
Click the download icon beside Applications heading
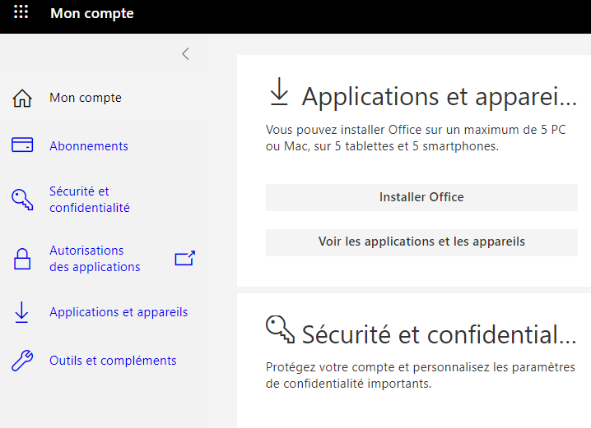pyautogui.click(x=279, y=93)
